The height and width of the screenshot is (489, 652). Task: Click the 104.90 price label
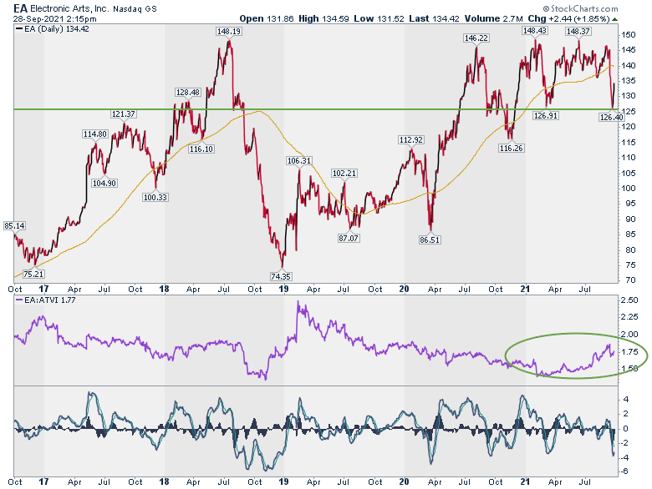tap(104, 183)
